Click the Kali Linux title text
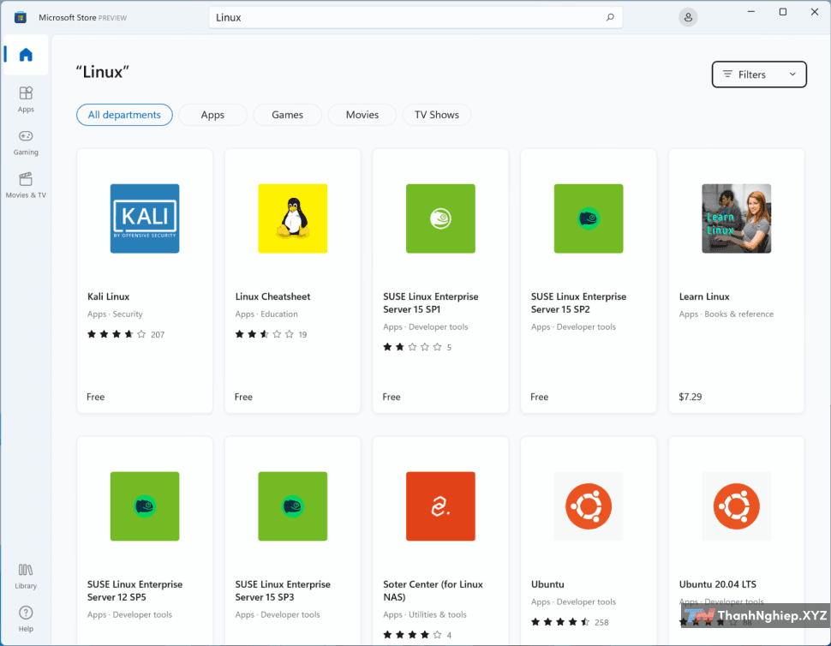The height and width of the screenshot is (646, 831). 108,296
